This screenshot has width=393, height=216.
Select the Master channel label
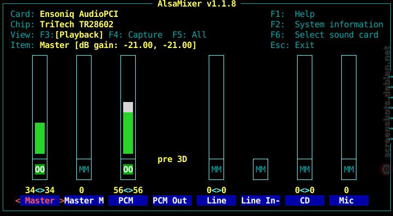[x=40, y=200]
